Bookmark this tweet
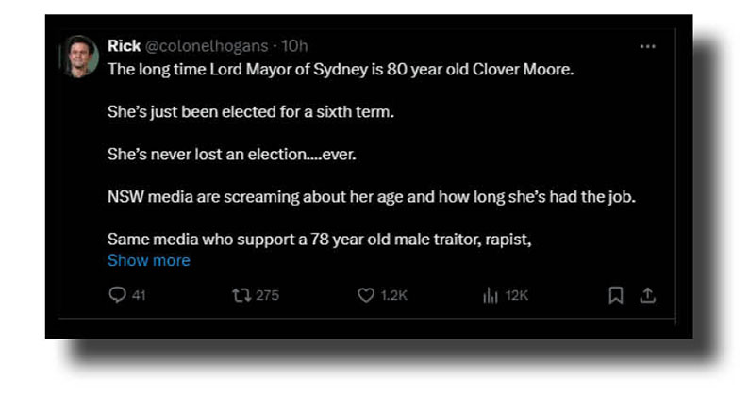 (615, 295)
